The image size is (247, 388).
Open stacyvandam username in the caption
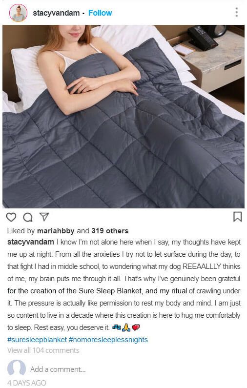click(x=31, y=242)
